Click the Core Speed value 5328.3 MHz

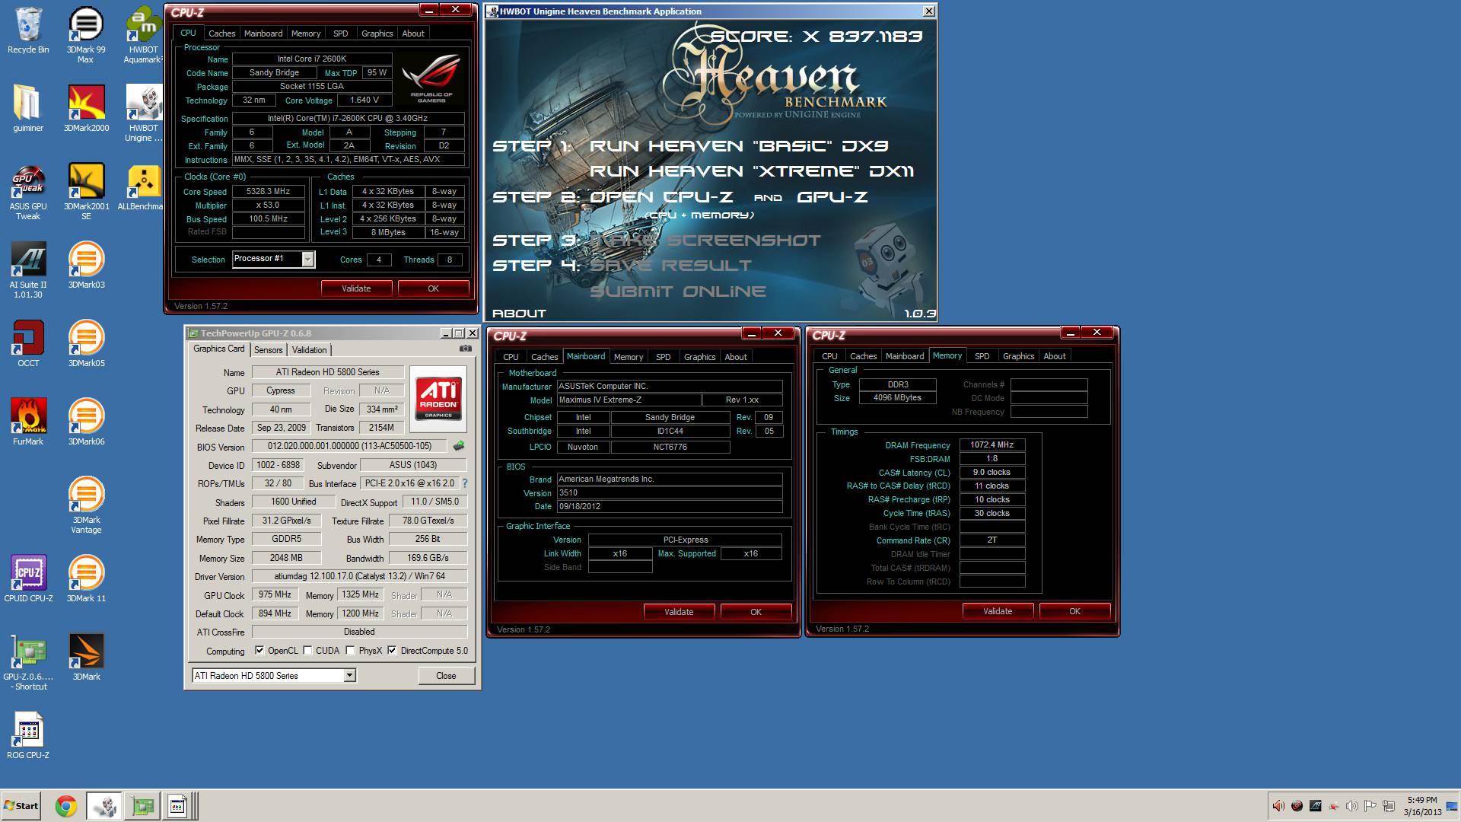268,192
